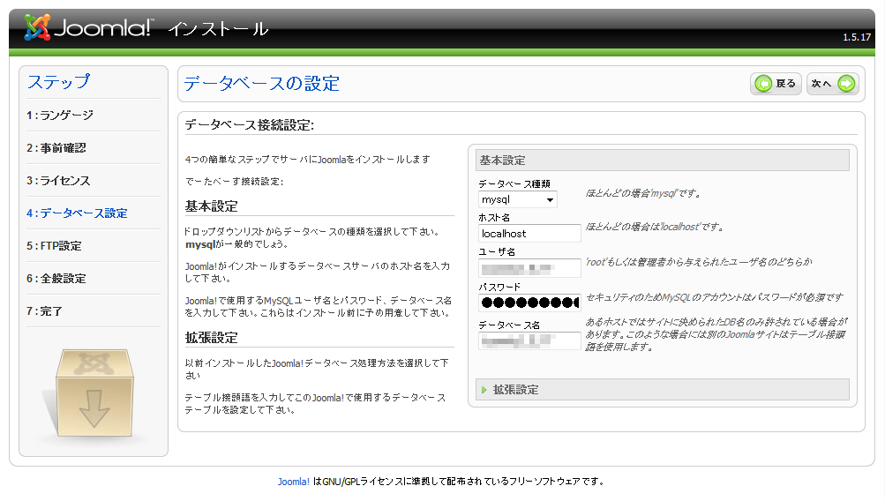Click the version number 1.5.17
885x501 pixels.
[857, 37]
